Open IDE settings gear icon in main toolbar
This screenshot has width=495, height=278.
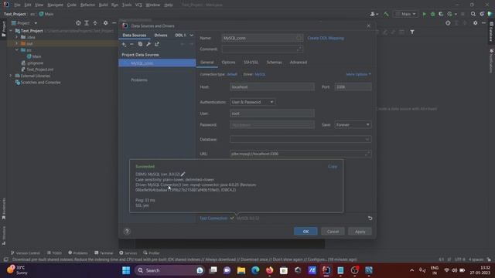coord(482,14)
